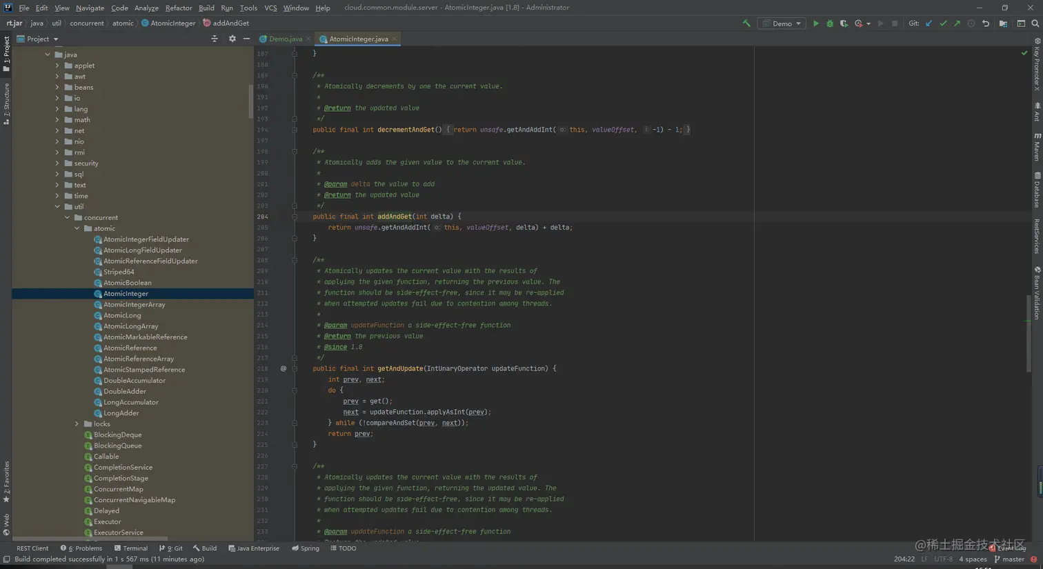Open the Demo run configuration dropdown

tap(782, 23)
